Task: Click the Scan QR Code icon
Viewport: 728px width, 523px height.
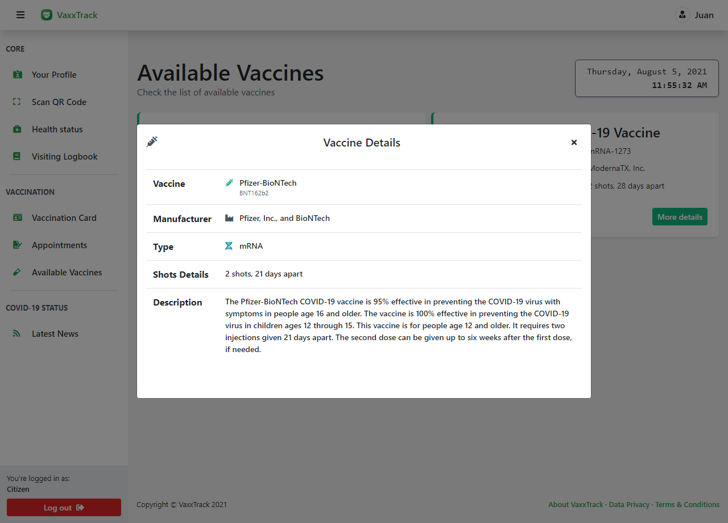Action: (17, 102)
